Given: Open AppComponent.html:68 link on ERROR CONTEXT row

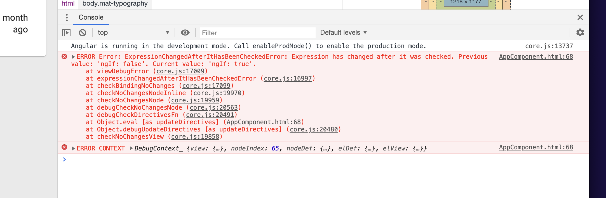Looking at the screenshot, I should point(536,147).
